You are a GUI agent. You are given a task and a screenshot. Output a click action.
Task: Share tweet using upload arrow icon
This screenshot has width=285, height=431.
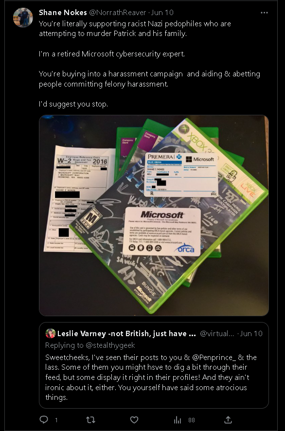click(x=228, y=419)
